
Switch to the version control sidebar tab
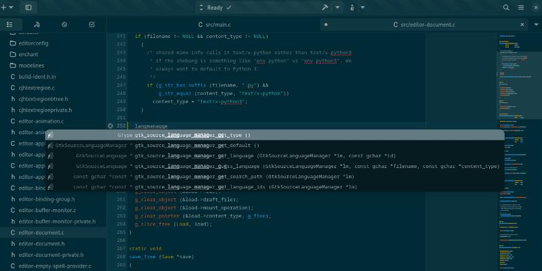click(x=37, y=24)
